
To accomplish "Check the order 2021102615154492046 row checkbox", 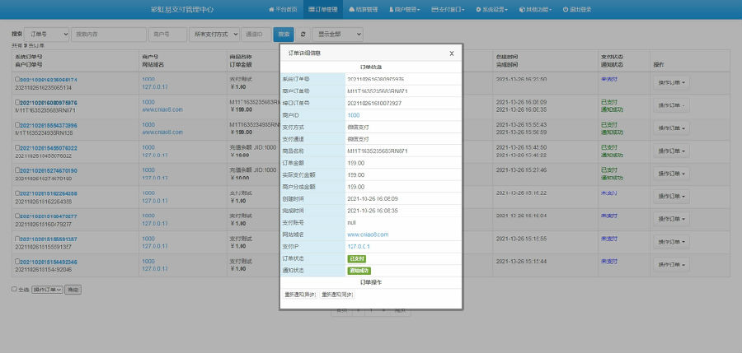I will [17, 262].
